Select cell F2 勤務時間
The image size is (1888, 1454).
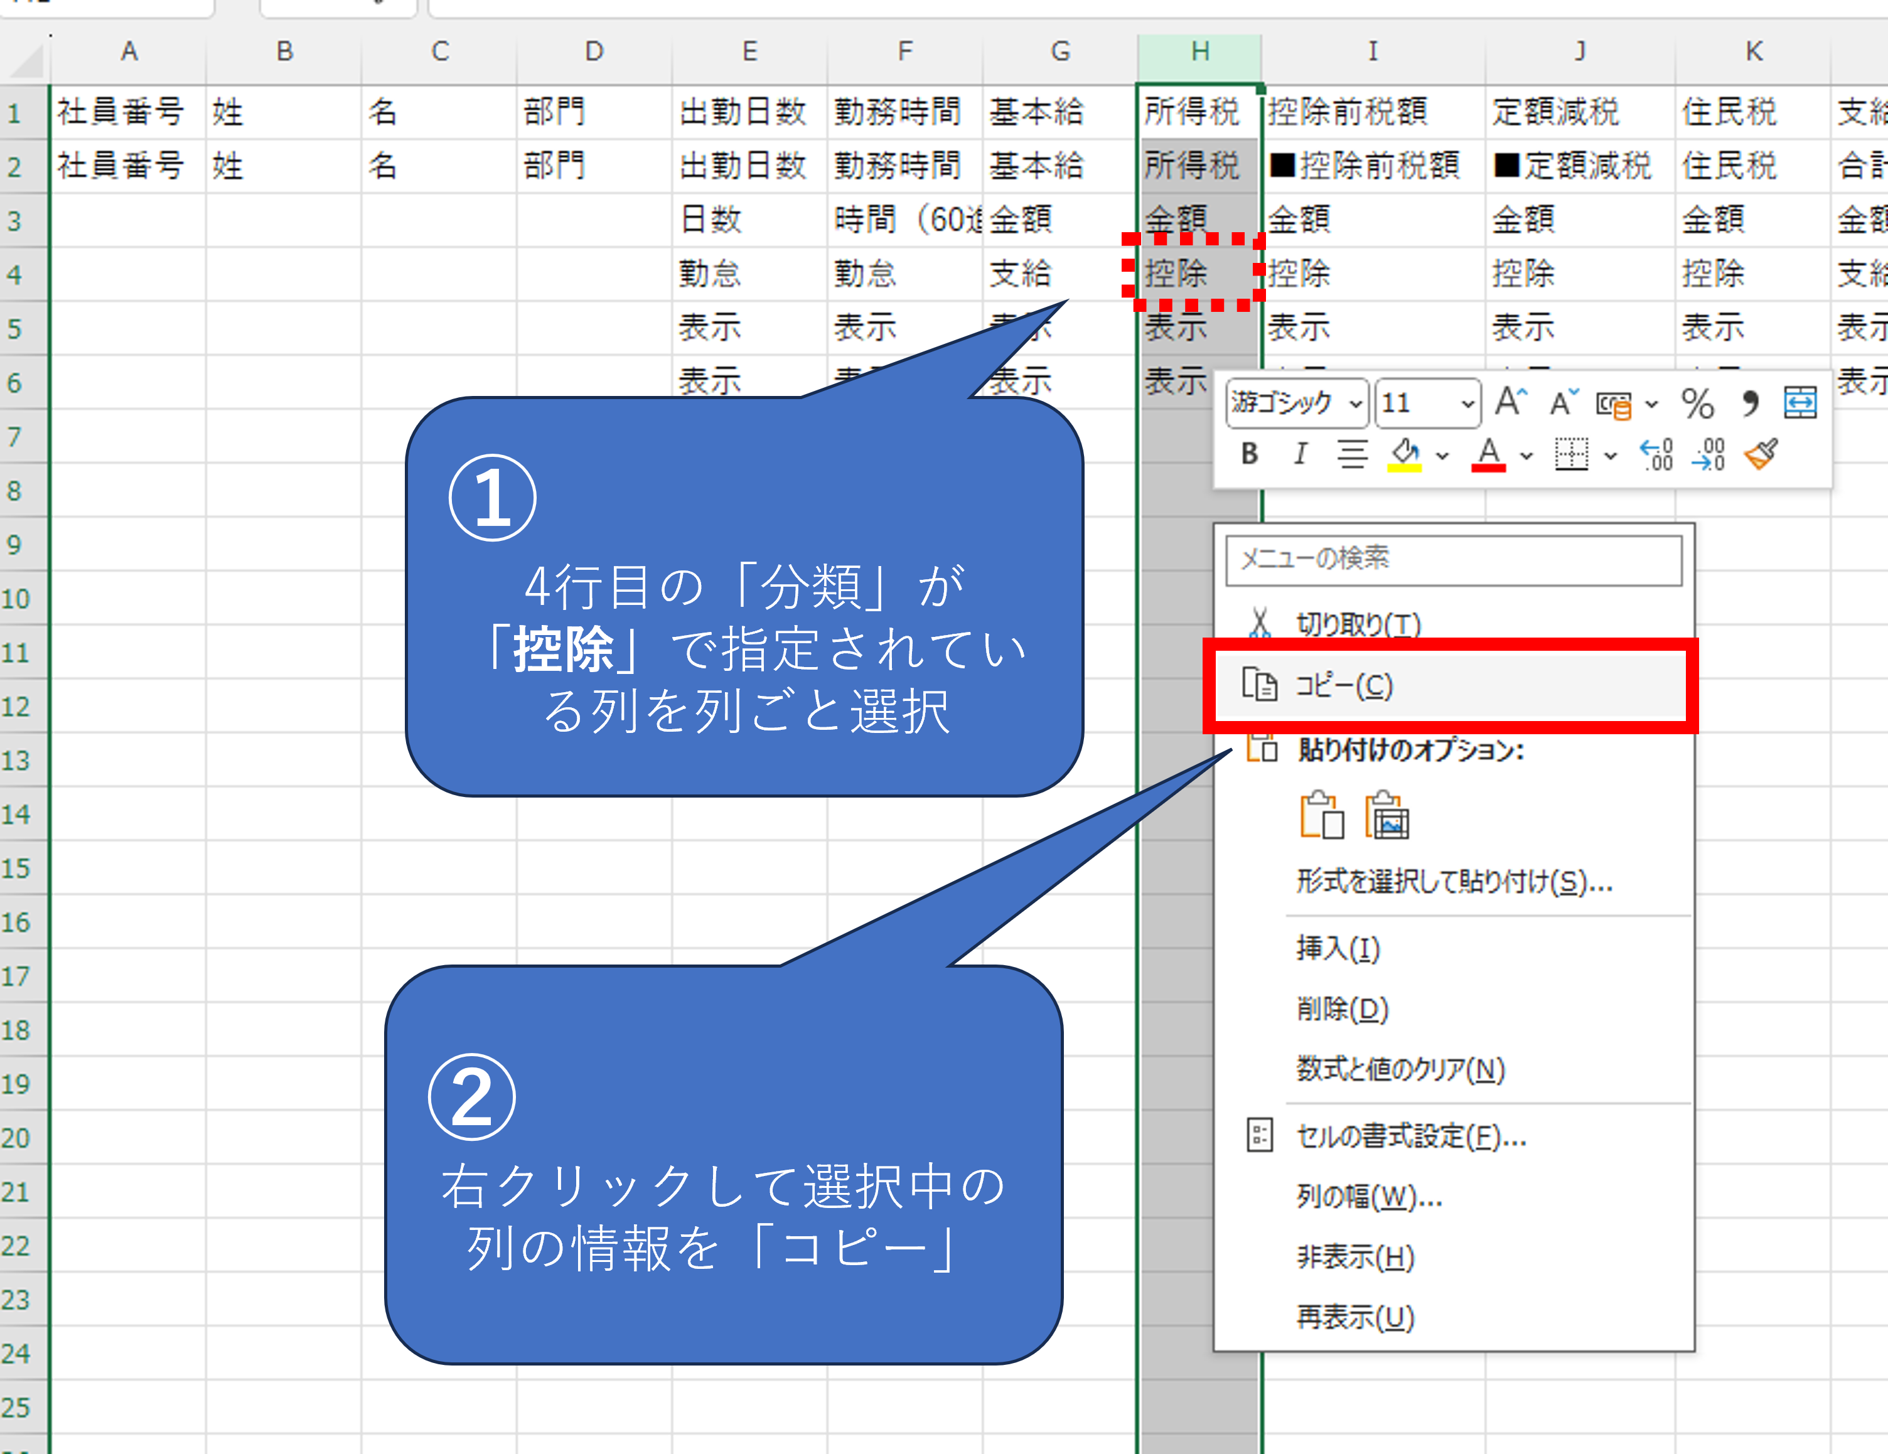pyautogui.click(x=904, y=166)
